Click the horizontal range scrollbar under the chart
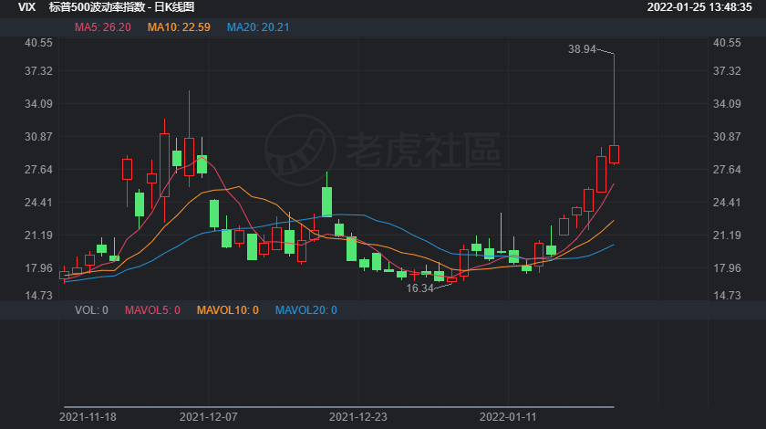The image size is (766, 429). [x=339, y=406]
